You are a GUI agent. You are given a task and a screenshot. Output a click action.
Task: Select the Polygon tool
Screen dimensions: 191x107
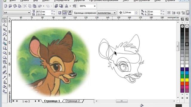pos(4,57)
